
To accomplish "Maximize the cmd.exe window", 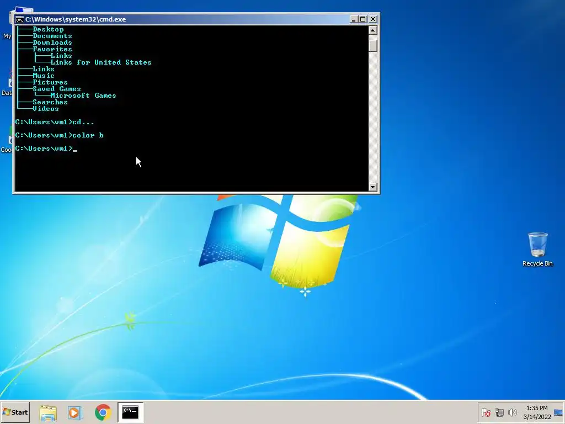I will pyautogui.click(x=363, y=19).
